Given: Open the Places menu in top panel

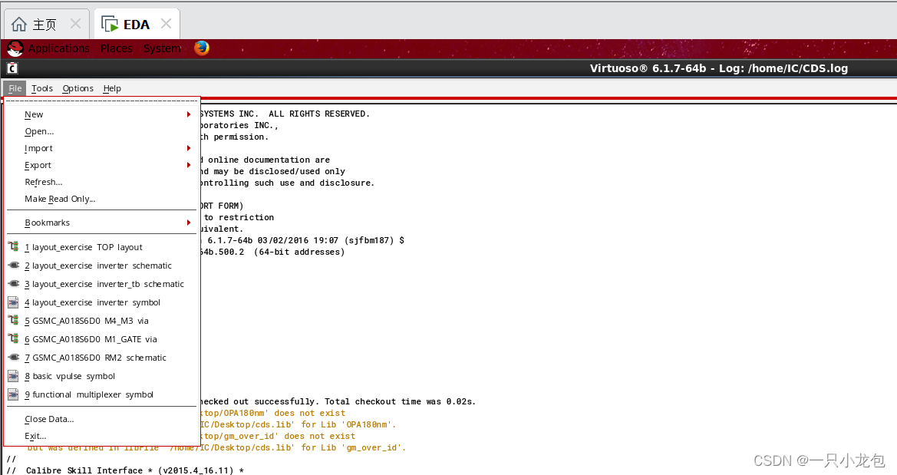Looking at the screenshot, I should (117, 48).
